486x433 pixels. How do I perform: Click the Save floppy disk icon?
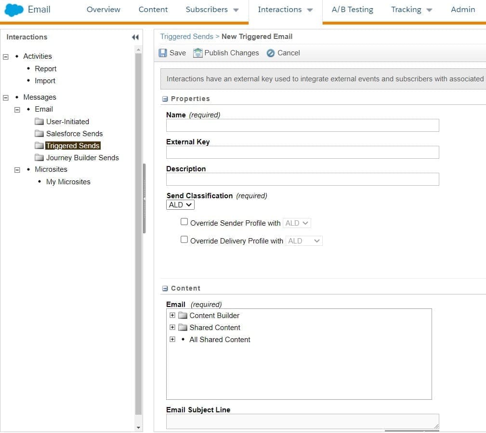click(x=163, y=53)
